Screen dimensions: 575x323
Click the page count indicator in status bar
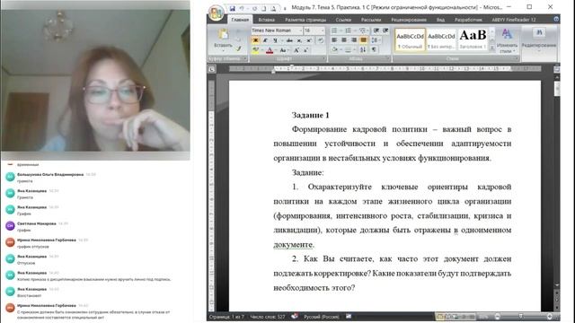click(226, 317)
